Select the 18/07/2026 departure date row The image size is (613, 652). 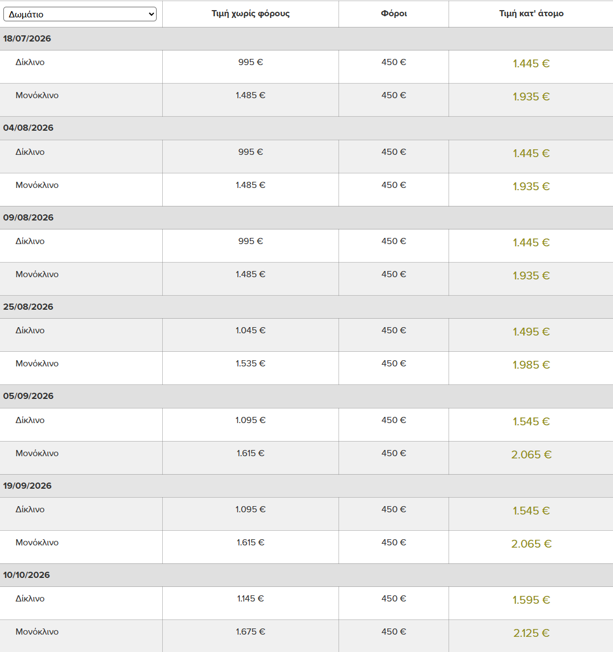pyautogui.click(x=306, y=39)
